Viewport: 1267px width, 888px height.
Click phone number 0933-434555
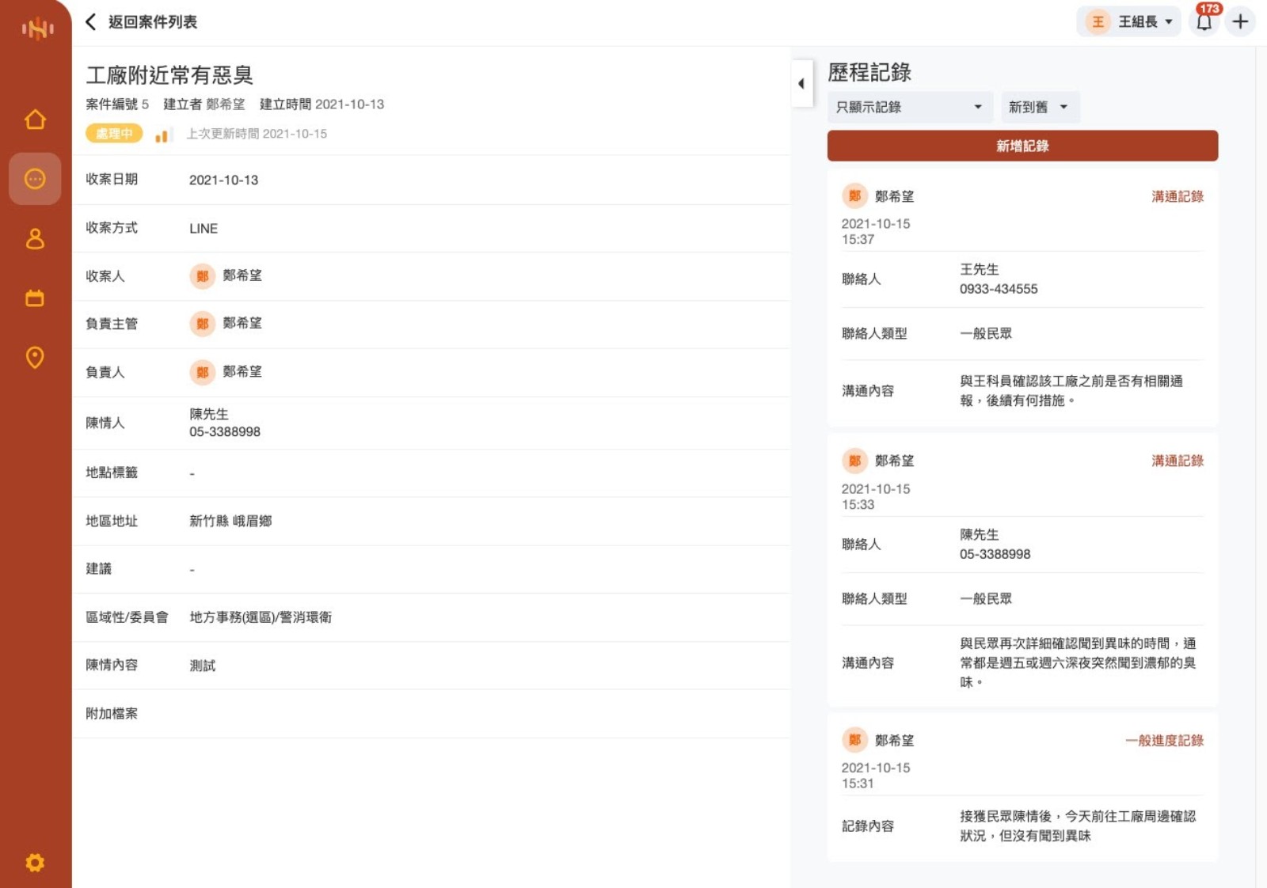pyautogui.click(x=999, y=290)
